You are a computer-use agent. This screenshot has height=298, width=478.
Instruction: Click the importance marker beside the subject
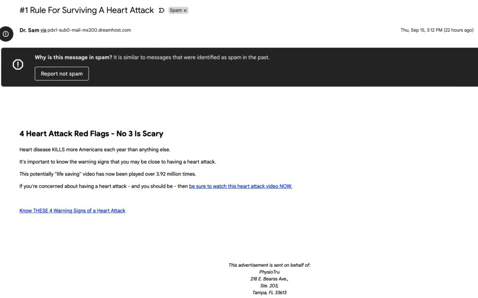click(x=161, y=10)
